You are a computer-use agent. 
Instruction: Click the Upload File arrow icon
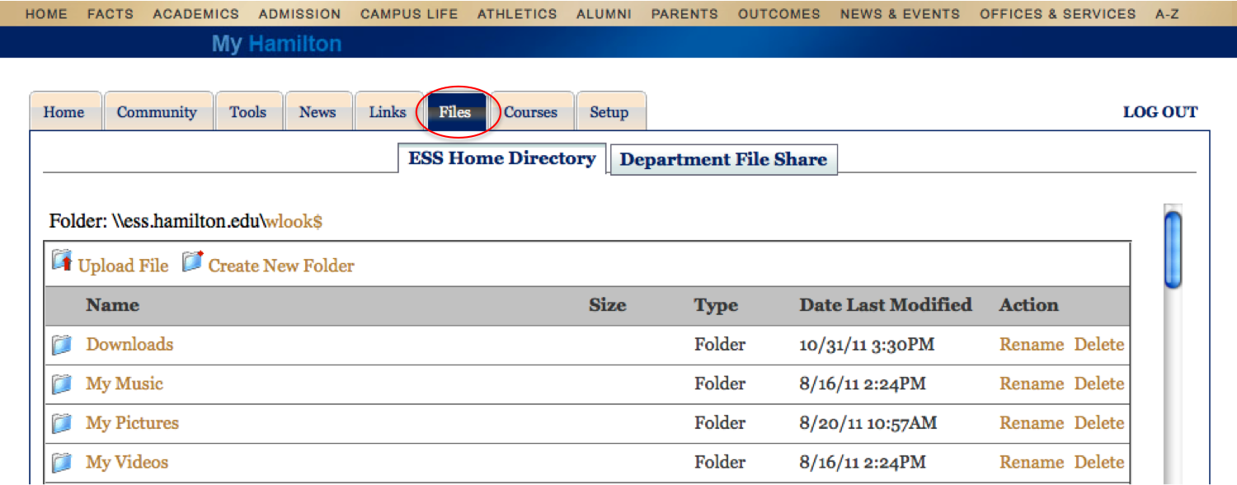pyautogui.click(x=62, y=262)
